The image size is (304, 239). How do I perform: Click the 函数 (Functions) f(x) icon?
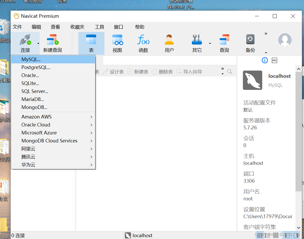click(143, 42)
